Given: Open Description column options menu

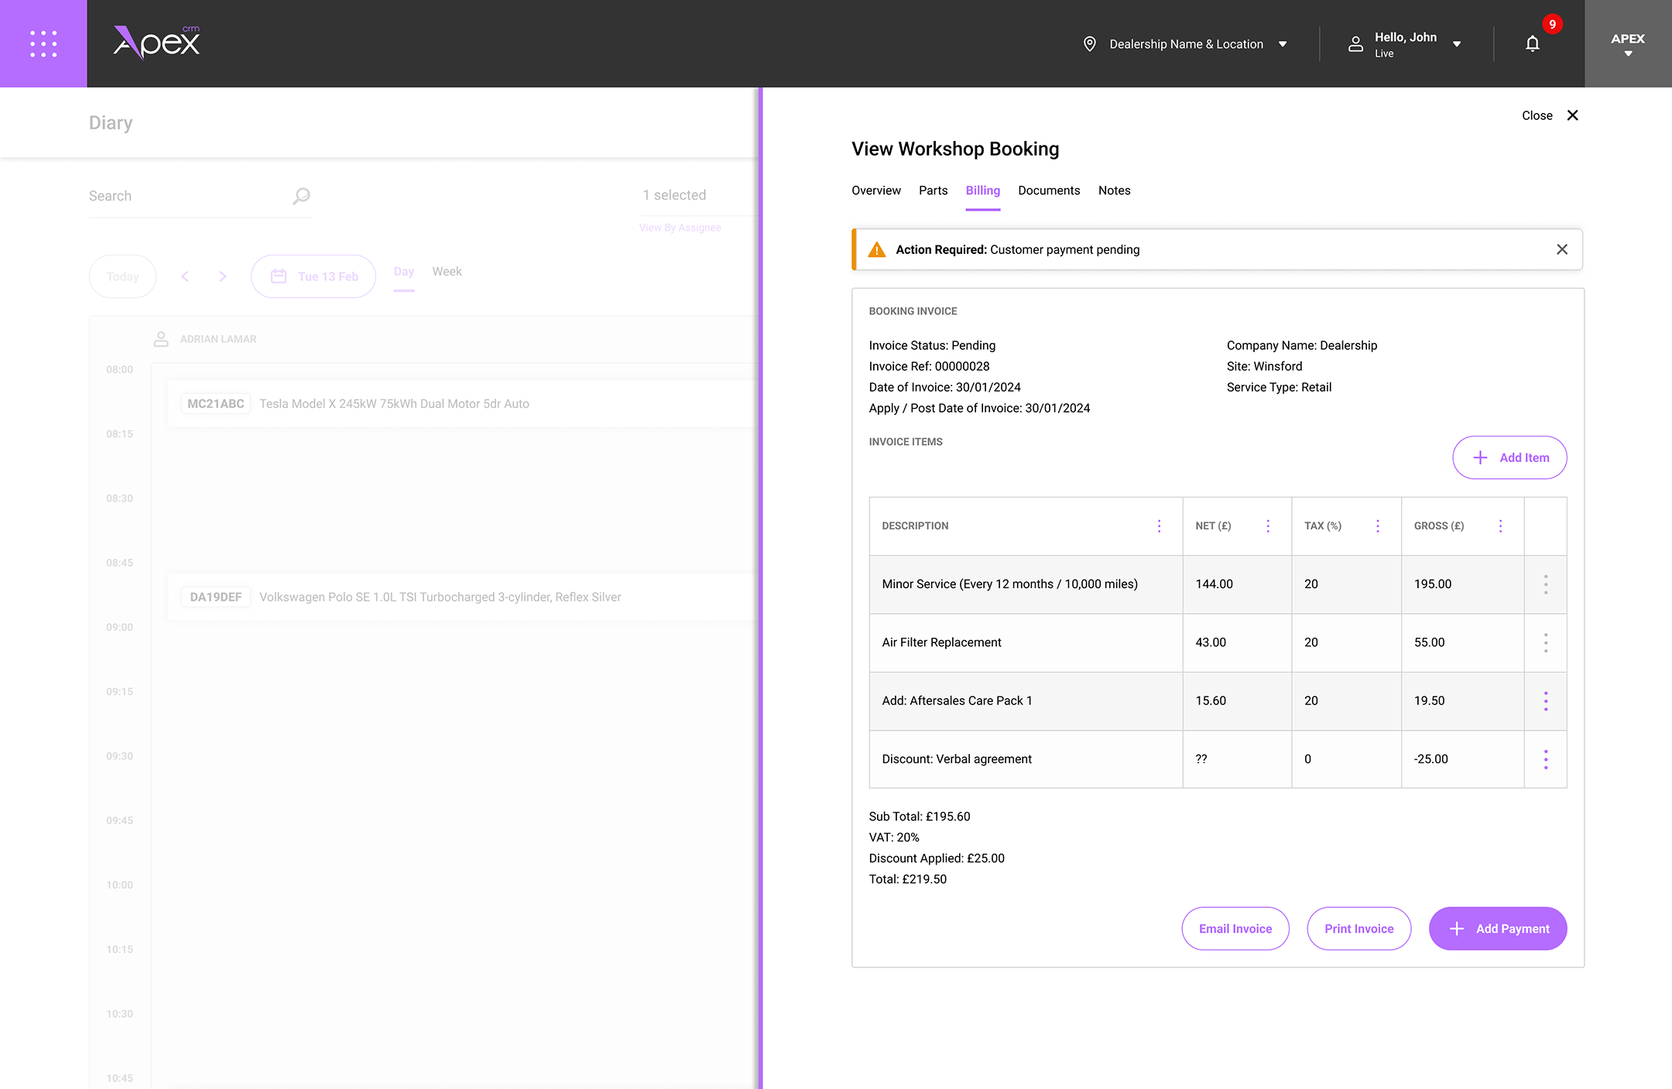Looking at the screenshot, I should pos(1159,526).
